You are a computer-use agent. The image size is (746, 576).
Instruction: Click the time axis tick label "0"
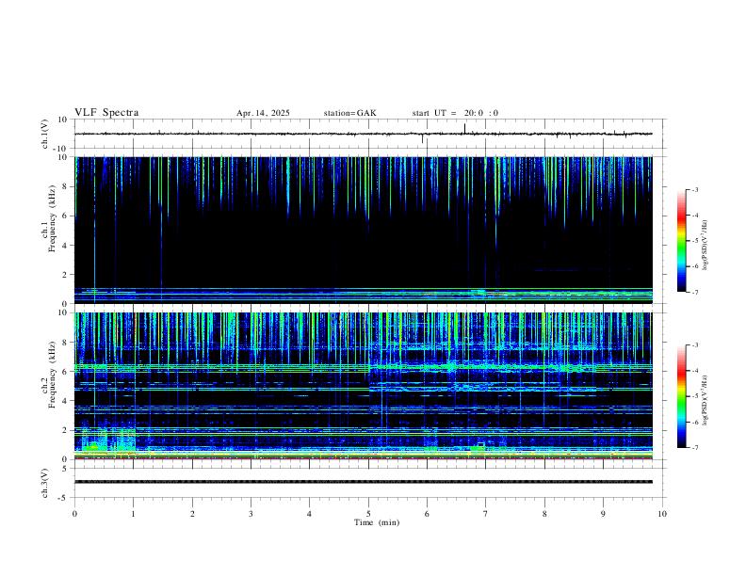coord(74,514)
